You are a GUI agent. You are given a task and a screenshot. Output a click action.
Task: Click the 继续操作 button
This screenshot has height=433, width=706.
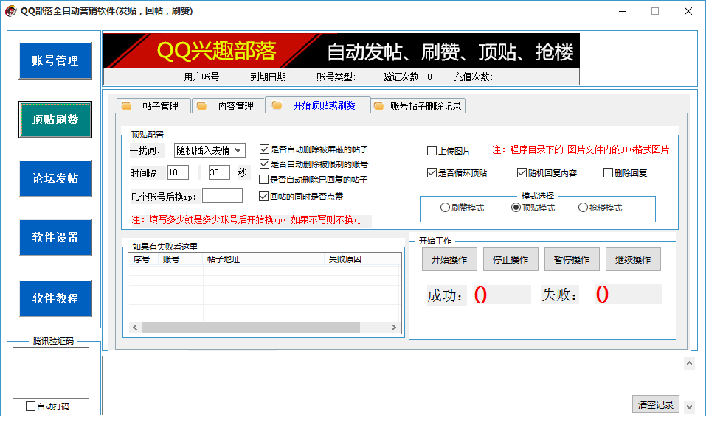[633, 259]
